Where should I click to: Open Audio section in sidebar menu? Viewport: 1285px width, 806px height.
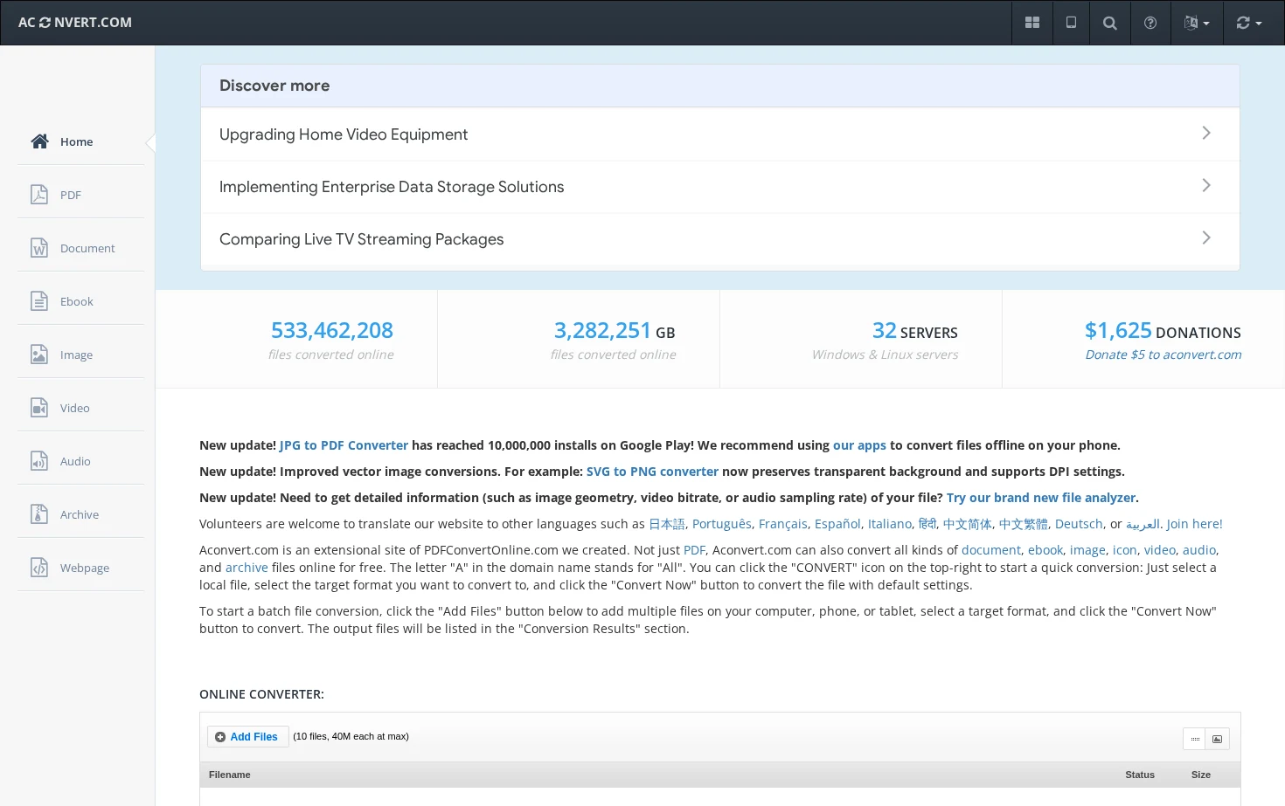pos(80,461)
